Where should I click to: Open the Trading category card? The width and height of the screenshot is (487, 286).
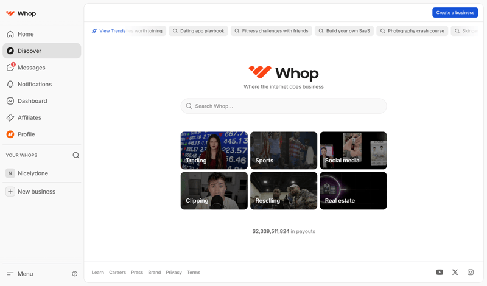tap(214, 151)
